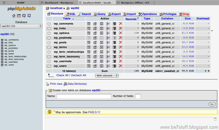This screenshot has width=219, height=130.
Task: Drop wp_comments table red X
Action: click(121, 24)
